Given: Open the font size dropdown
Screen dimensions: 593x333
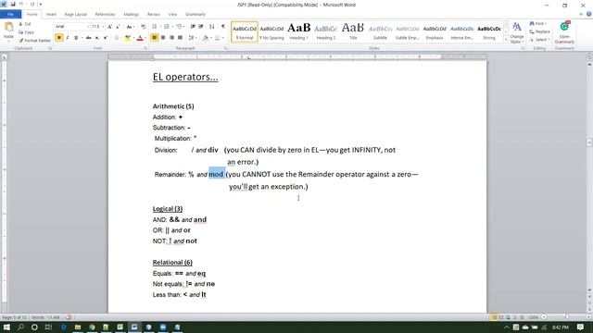Looking at the screenshot, I should tap(103, 27).
